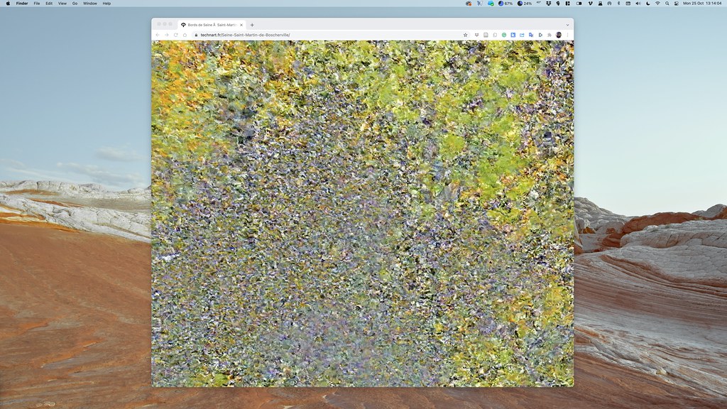Image resolution: width=727 pixels, height=409 pixels.
Task: Open the Dropbox browser extension
Action: (x=476, y=35)
